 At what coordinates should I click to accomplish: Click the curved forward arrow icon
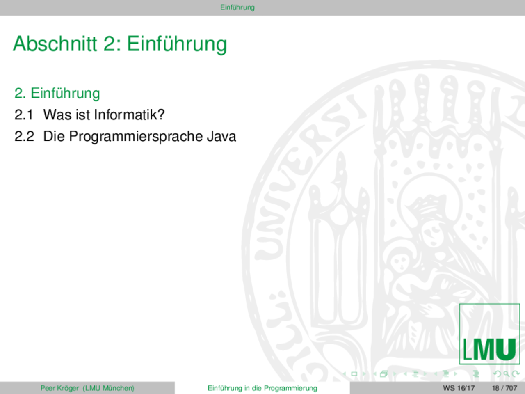point(516,374)
